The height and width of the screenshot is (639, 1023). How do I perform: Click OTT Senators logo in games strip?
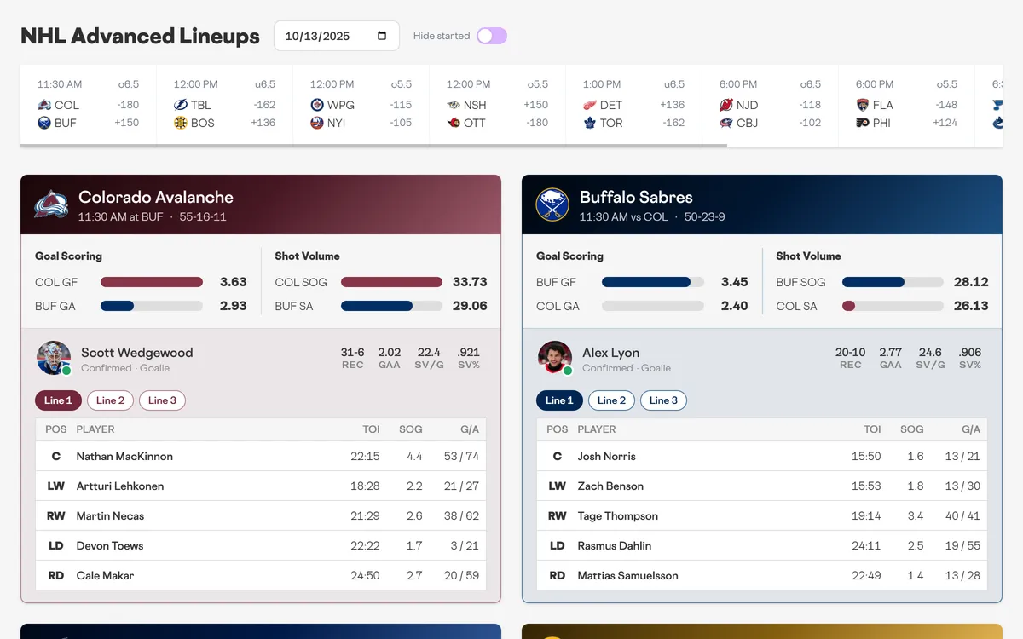pos(454,123)
